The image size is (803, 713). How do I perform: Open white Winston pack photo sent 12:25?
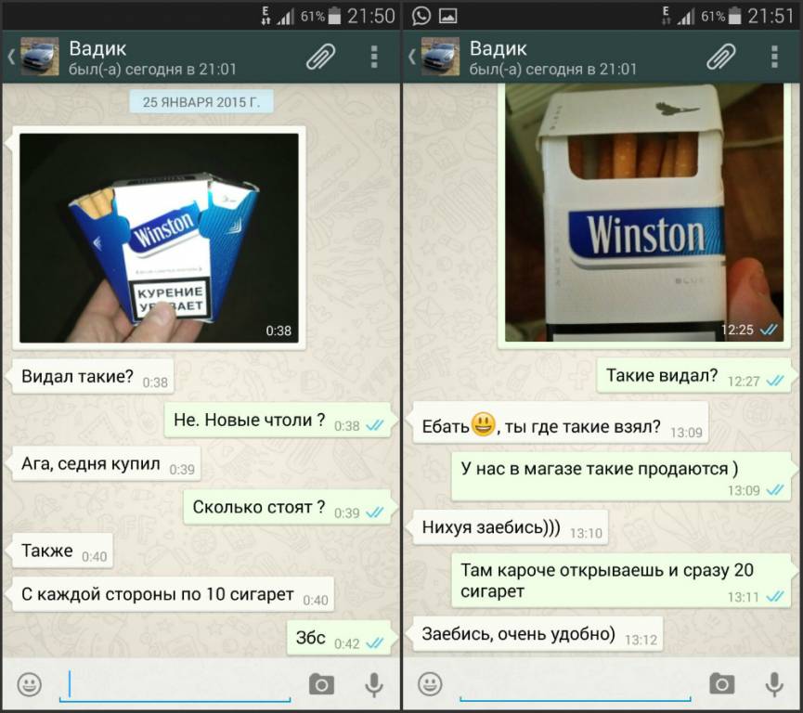pos(644,213)
